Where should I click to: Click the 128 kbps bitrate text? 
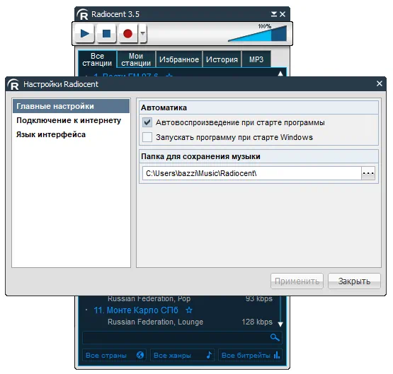tap(257, 322)
